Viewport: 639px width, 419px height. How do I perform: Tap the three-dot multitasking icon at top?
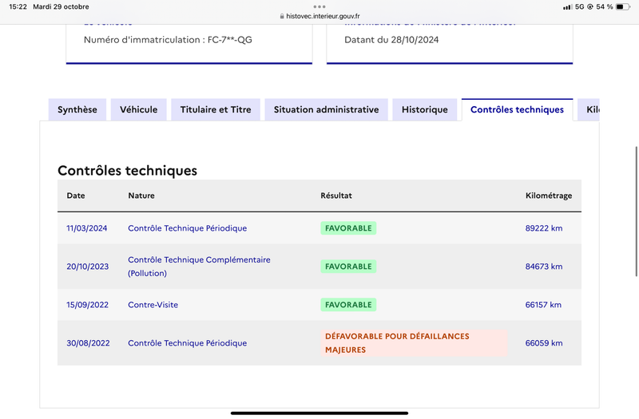click(x=319, y=6)
